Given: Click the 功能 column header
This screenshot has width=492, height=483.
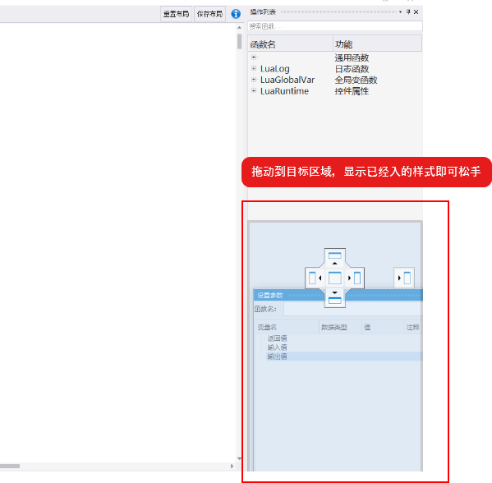Looking at the screenshot, I should point(377,44).
